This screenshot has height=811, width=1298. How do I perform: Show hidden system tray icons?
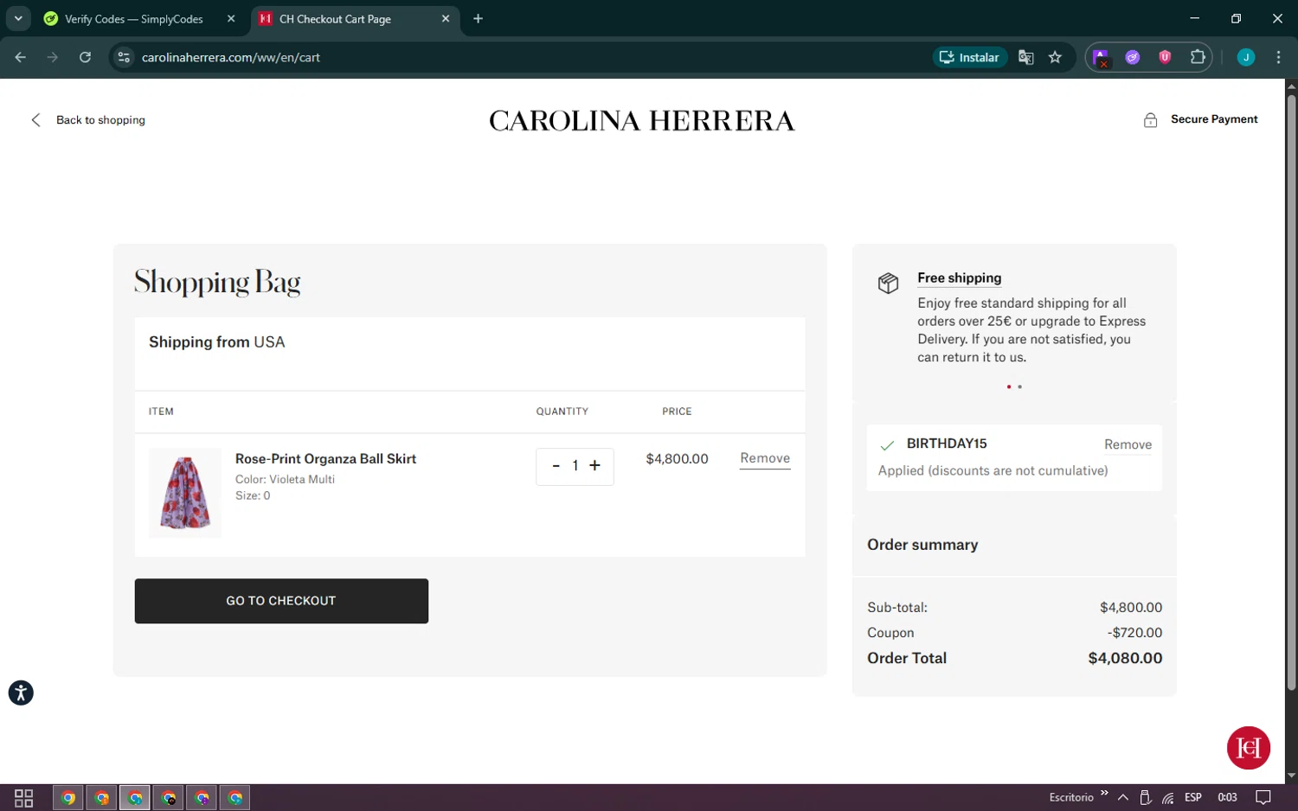tap(1122, 797)
